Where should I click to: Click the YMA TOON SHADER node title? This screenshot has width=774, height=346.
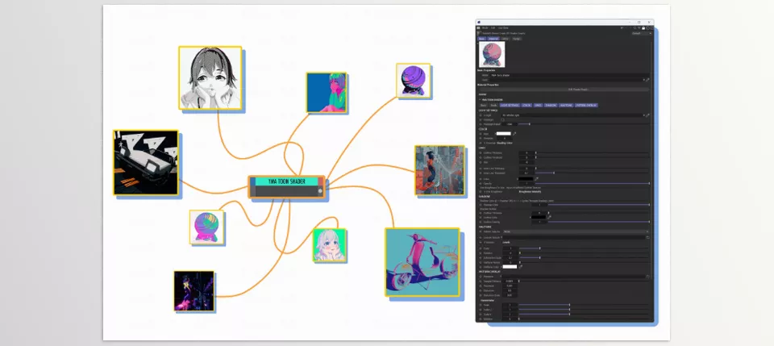pos(286,181)
